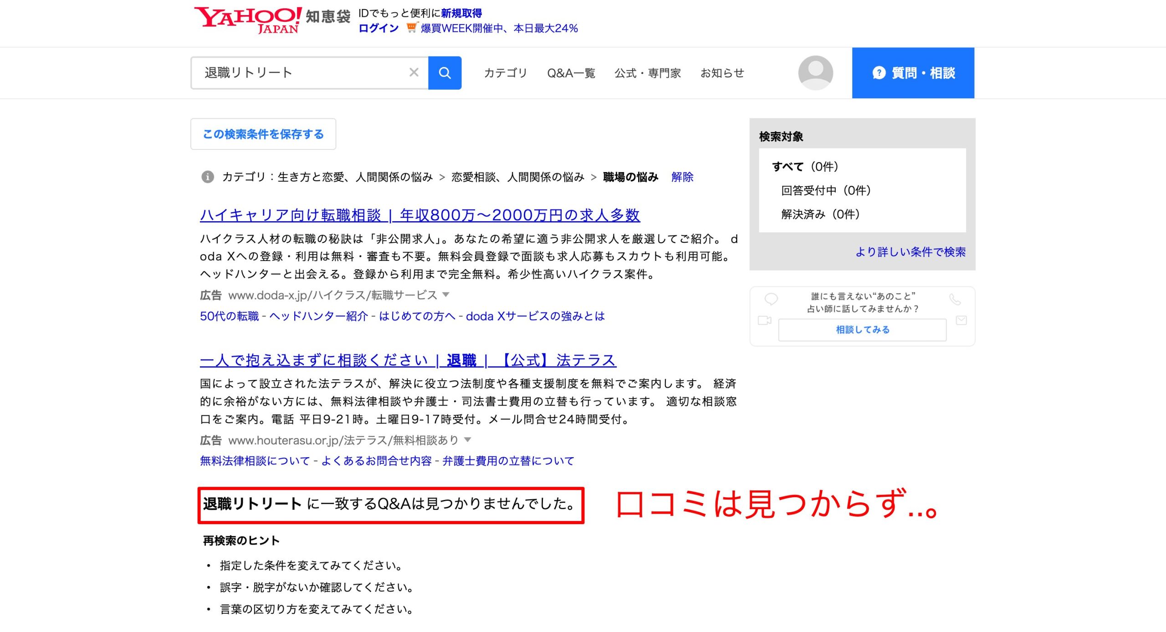The image size is (1166, 632).
Task: Open the Q&A一覧 menu item
Action: tap(571, 73)
